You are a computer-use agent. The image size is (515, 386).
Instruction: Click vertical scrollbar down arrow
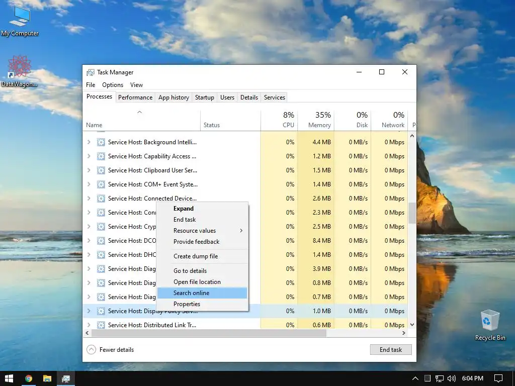(412, 325)
